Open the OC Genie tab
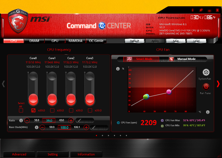This screenshot has height=158, width=222. point(96,41)
